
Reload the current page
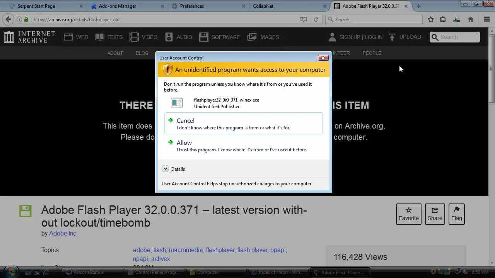pyautogui.click(x=316, y=19)
